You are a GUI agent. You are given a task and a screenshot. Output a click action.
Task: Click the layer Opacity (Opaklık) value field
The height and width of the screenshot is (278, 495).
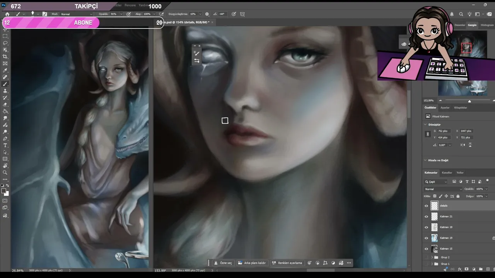(x=479, y=189)
